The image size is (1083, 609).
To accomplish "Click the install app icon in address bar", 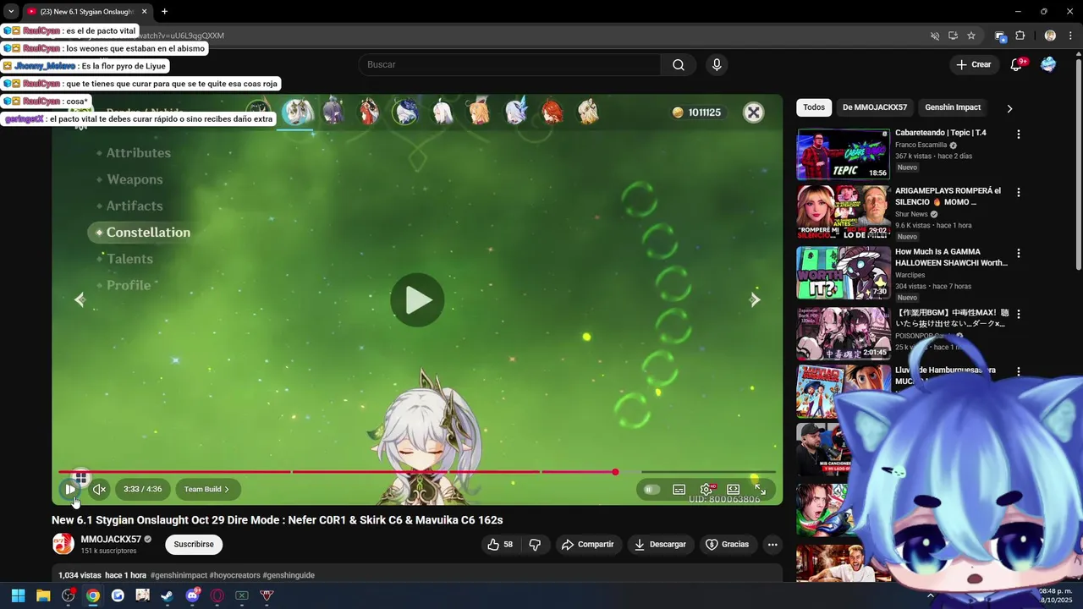I will click(x=953, y=36).
